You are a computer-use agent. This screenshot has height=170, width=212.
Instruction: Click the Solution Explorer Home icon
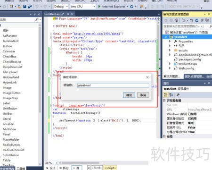coord(176,20)
